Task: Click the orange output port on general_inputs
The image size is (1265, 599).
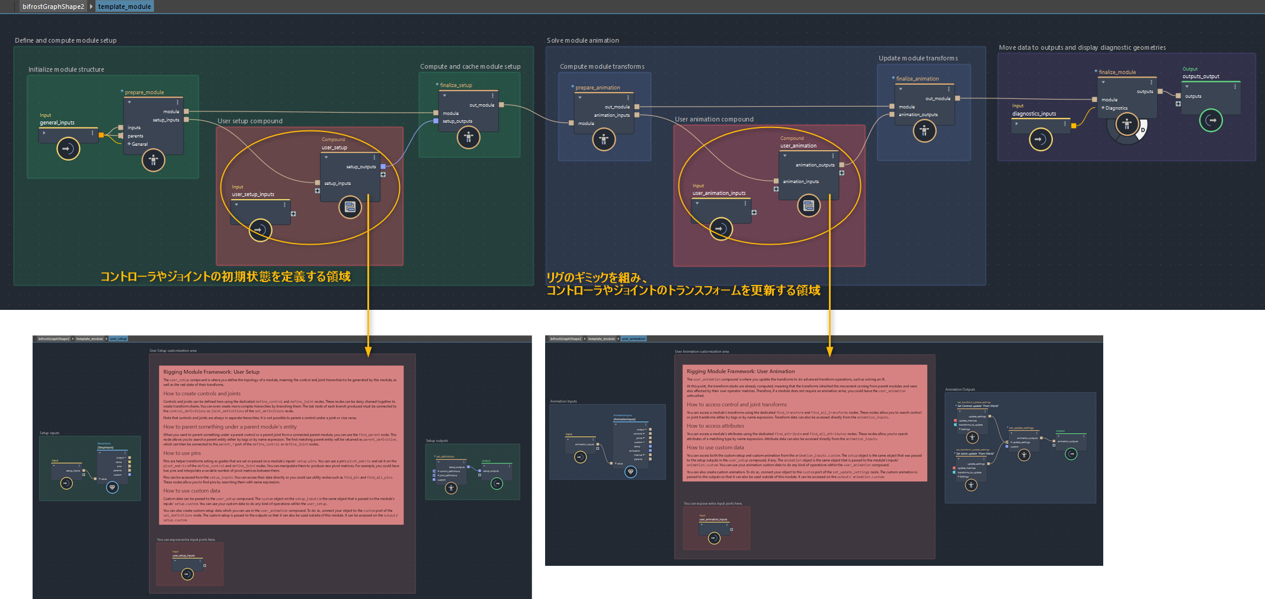Action: (x=102, y=135)
